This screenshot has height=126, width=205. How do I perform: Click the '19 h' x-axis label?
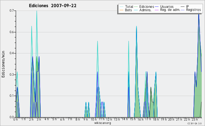(x=163, y=119)
